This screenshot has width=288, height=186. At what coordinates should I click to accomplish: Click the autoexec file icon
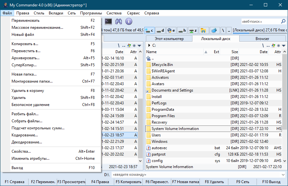click(x=148, y=148)
